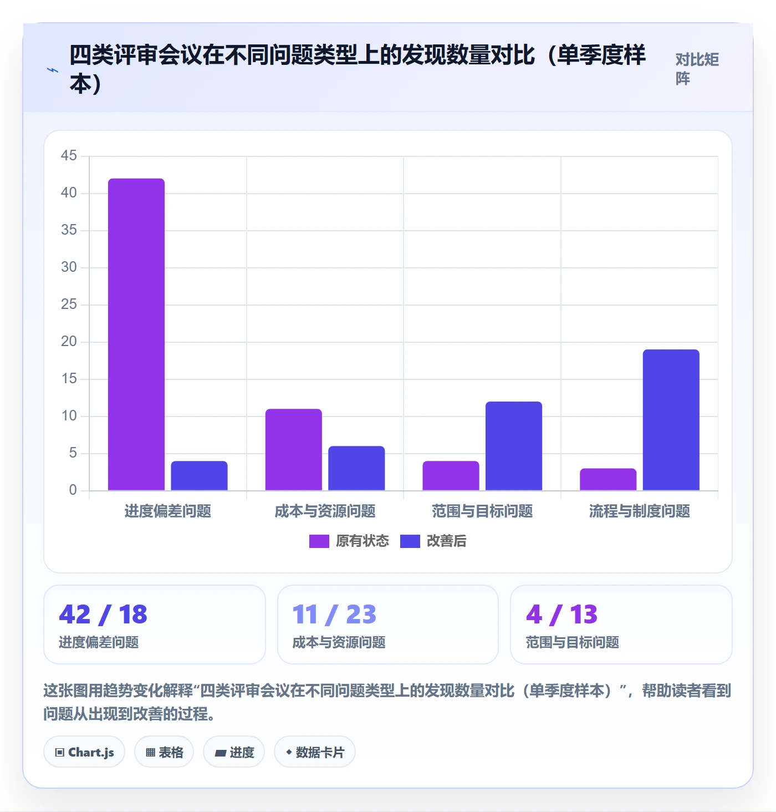This screenshot has width=776, height=812.
Task: Click the grid icon inside the 表格 chip
Action: click(x=150, y=753)
